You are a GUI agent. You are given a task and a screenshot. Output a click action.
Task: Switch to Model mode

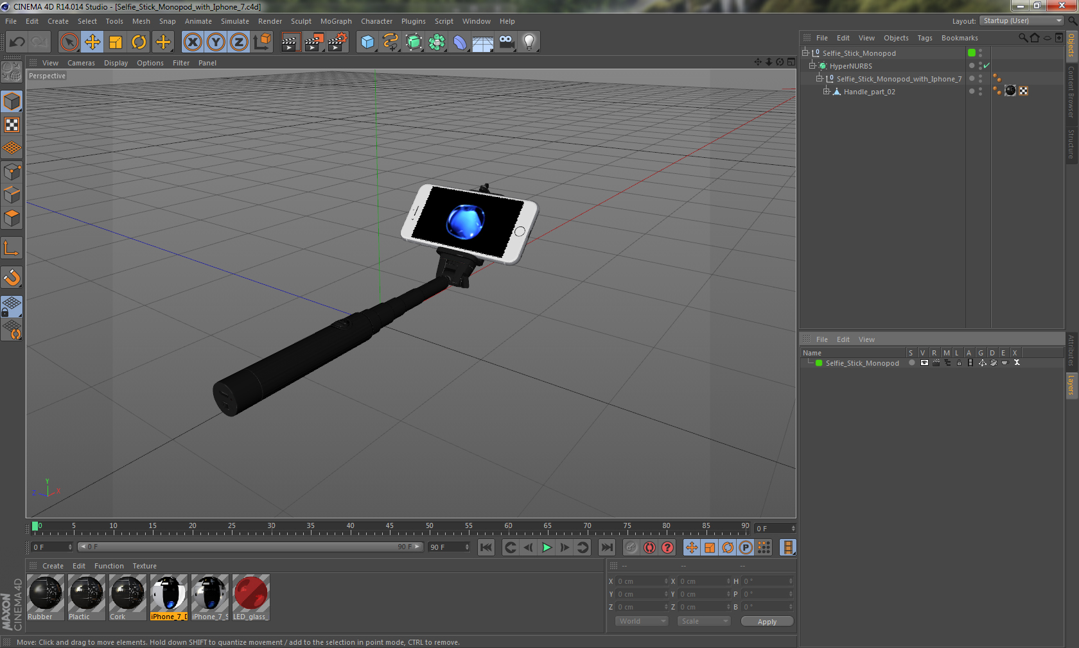point(12,102)
